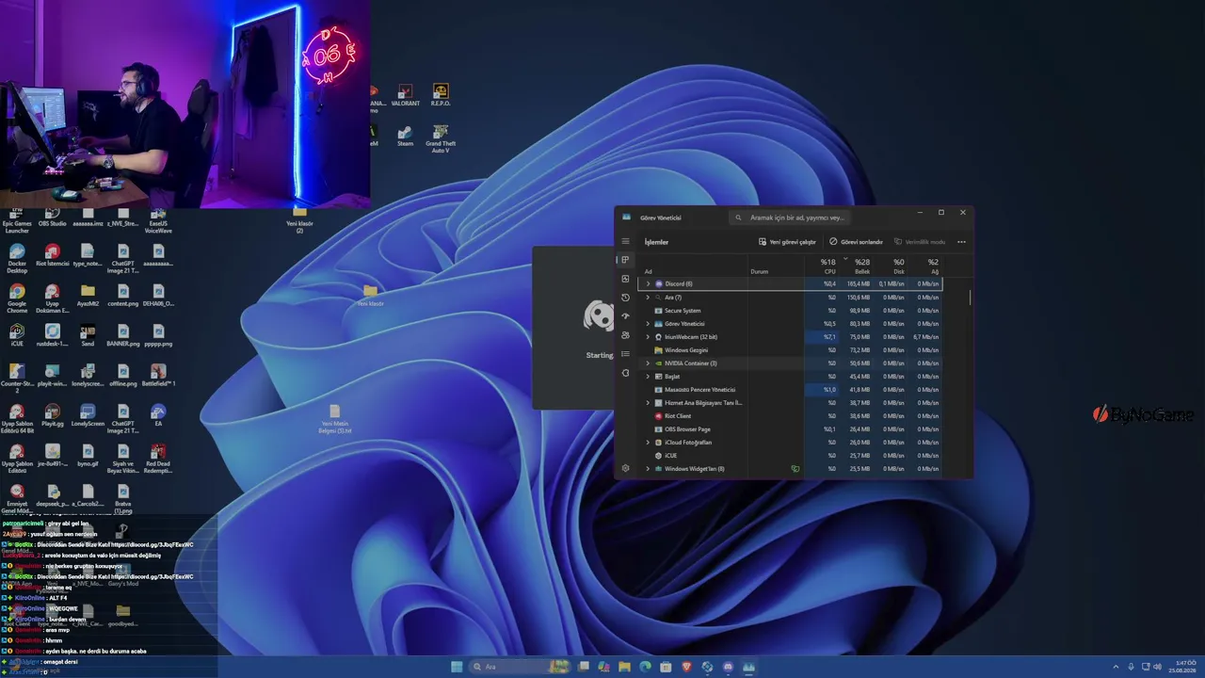1205x678 pixels.
Task: Expand the Başlat process row
Action: coord(648,376)
